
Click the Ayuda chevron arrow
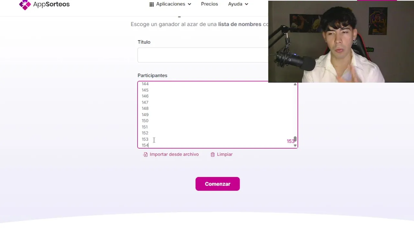coord(246,4)
